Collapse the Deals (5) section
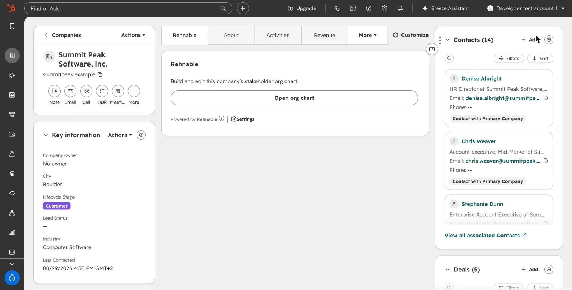 448,270
